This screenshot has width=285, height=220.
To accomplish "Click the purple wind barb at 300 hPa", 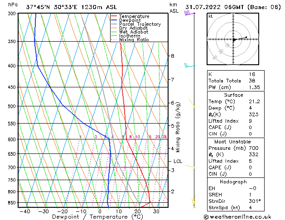I will [188, 13].
